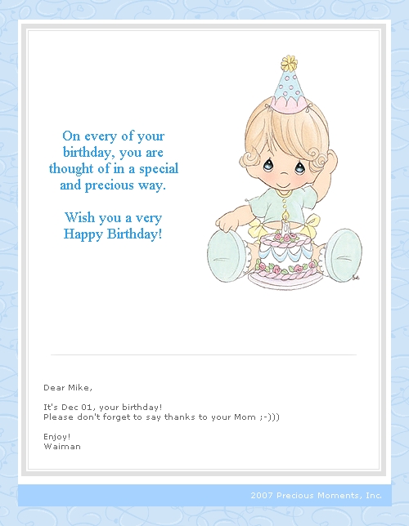Click the birthday cake illustration
The height and width of the screenshot is (526, 409).
click(285, 258)
